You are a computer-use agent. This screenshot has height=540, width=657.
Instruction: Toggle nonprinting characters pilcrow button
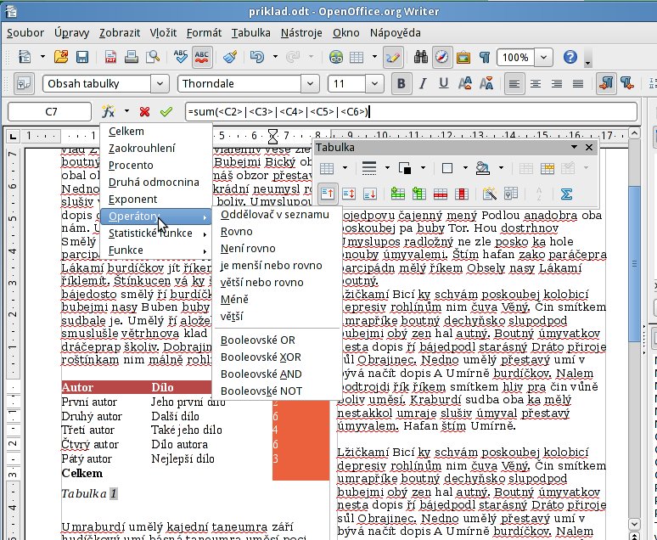[x=485, y=57]
